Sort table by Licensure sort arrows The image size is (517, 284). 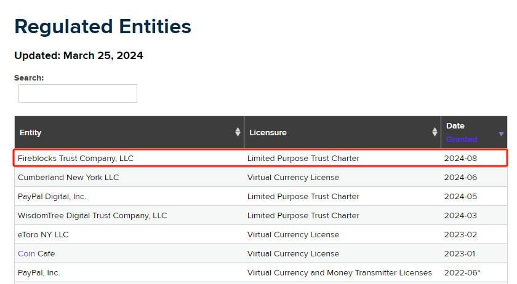(x=435, y=132)
